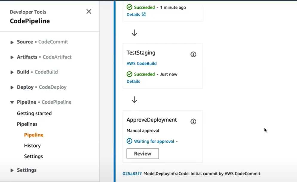Screen dimensions: 297x182
Task: Open Getting started in the sidebar
Action: (x=34, y=113)
